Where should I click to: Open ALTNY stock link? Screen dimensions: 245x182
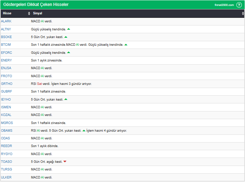tap(6, 29)
